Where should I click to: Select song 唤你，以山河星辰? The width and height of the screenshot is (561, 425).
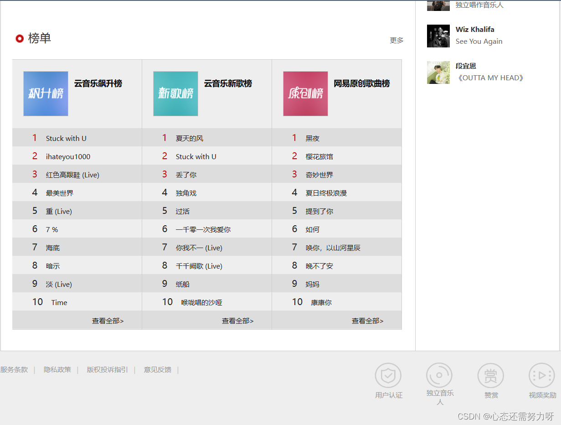[333, 248]
